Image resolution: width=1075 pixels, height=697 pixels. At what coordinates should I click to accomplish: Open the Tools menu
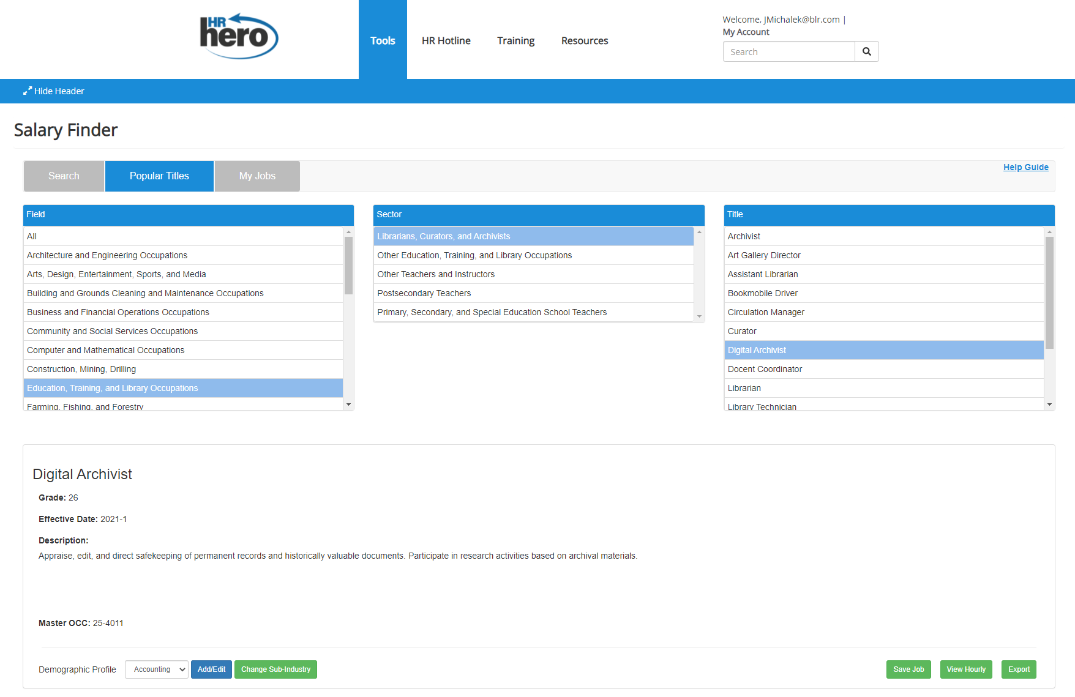coord(383,40)
